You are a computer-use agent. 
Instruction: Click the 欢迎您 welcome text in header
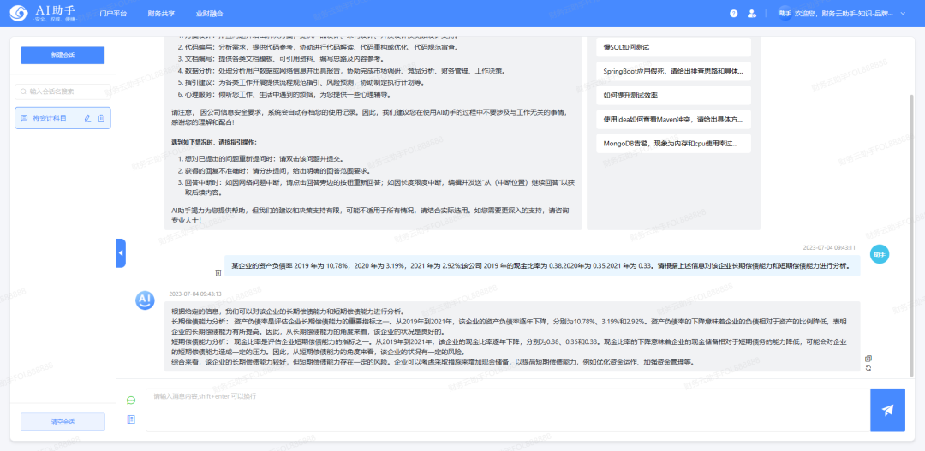(843, 13)
